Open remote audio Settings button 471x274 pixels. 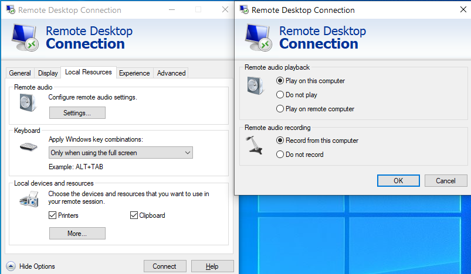pos(77,113)
